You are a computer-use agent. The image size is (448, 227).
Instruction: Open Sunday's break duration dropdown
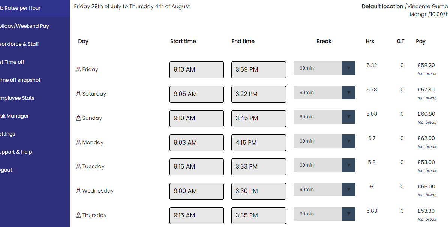348,116
